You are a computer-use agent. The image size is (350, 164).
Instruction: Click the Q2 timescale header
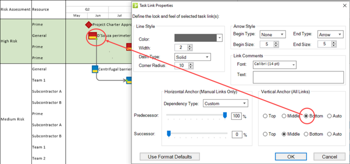pyautogui.click(x=87, y=10)
